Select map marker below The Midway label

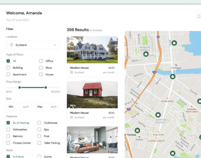point(173,77)
